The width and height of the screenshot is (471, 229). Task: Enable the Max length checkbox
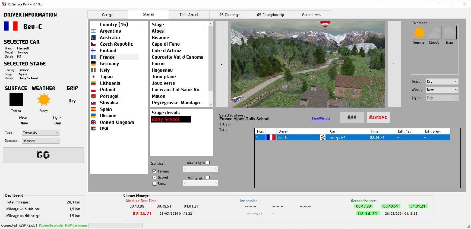[208, 163]
